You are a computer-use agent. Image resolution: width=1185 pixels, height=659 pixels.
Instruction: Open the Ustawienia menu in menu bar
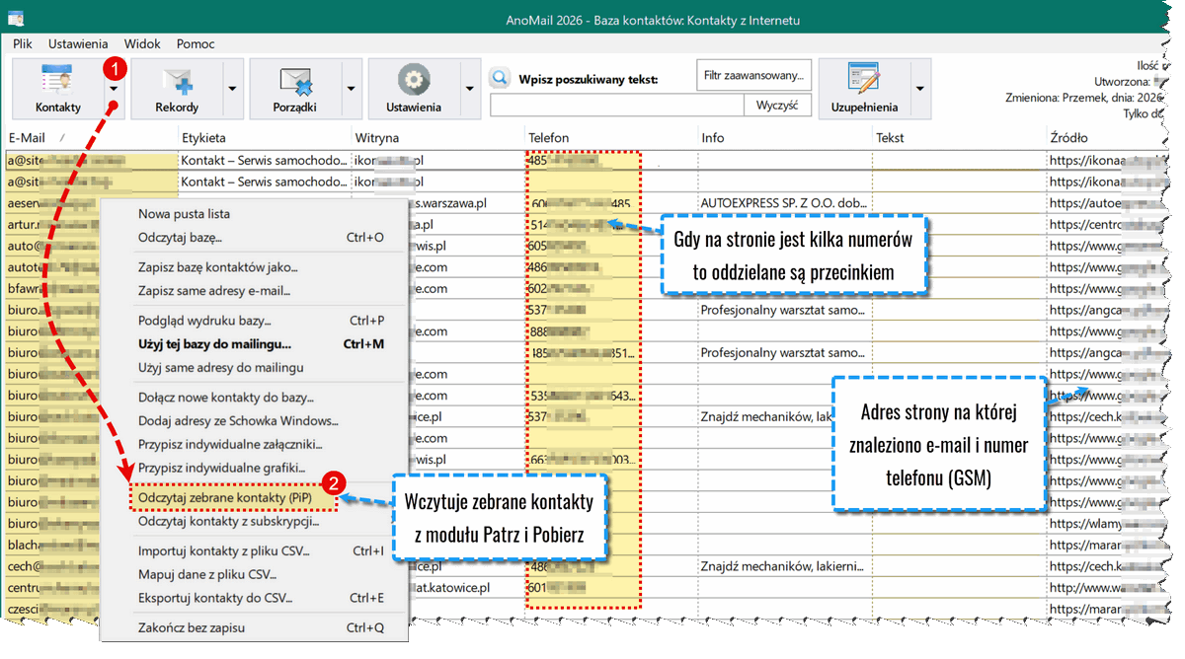click(x=78, y=44)
